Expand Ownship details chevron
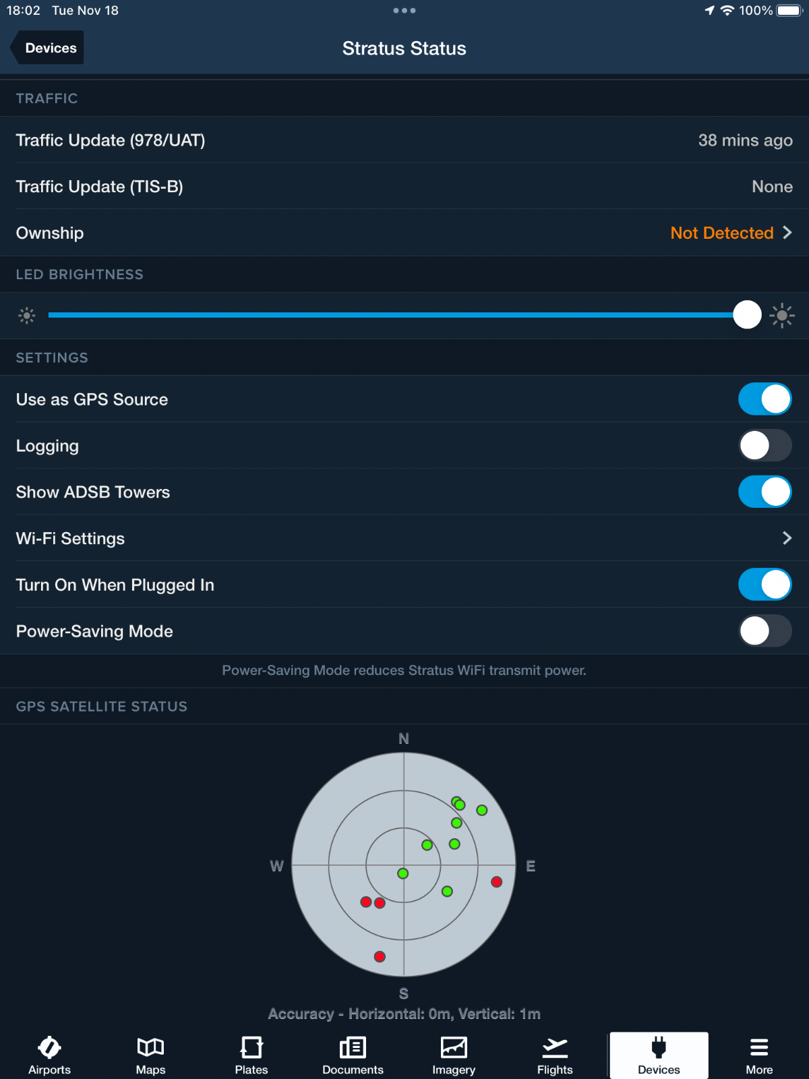The height and width of the screenshot is (1079, 809). pos(787,233)
